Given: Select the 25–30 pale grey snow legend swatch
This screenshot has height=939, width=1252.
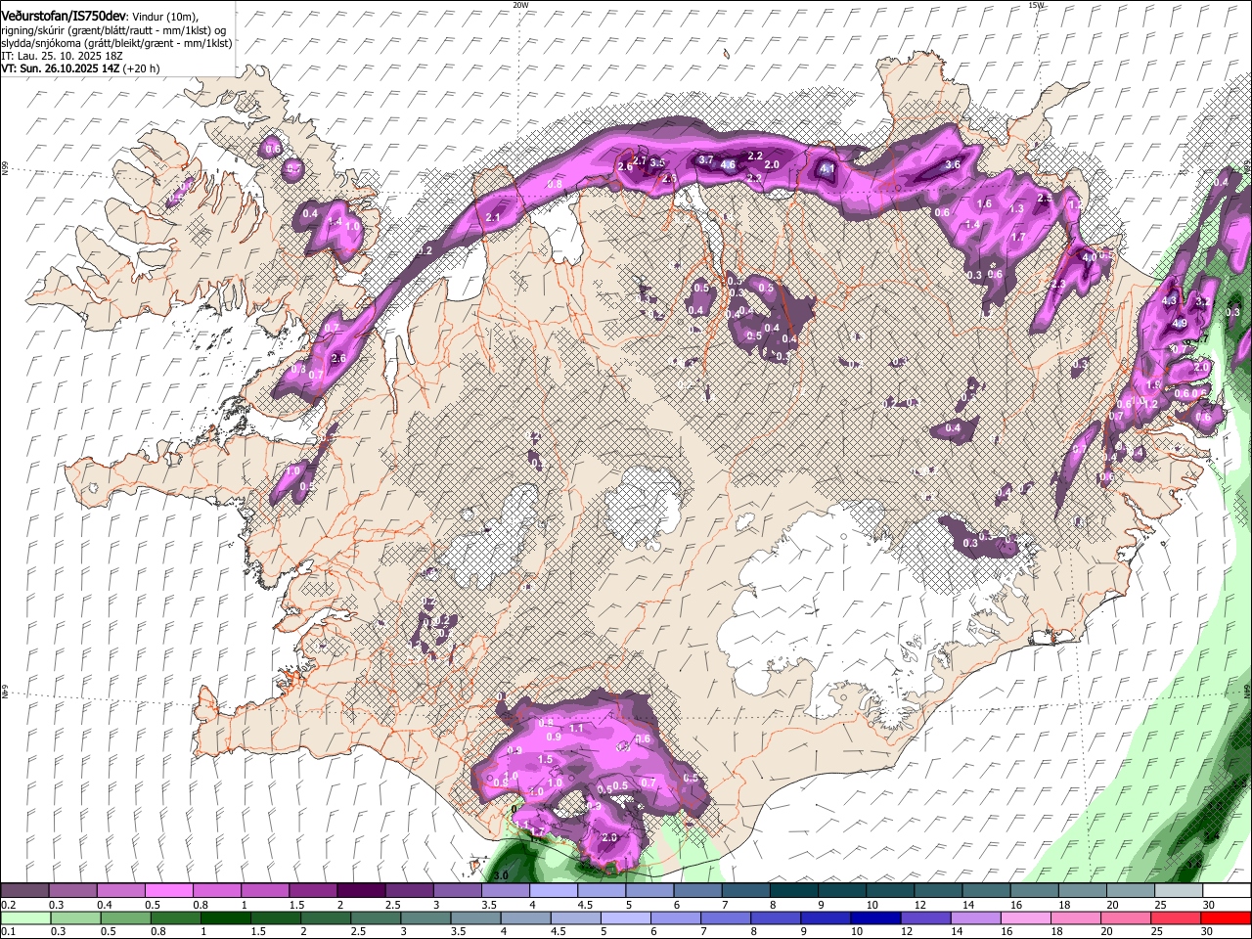Looking at the screenshot, I should [1178, 890].
